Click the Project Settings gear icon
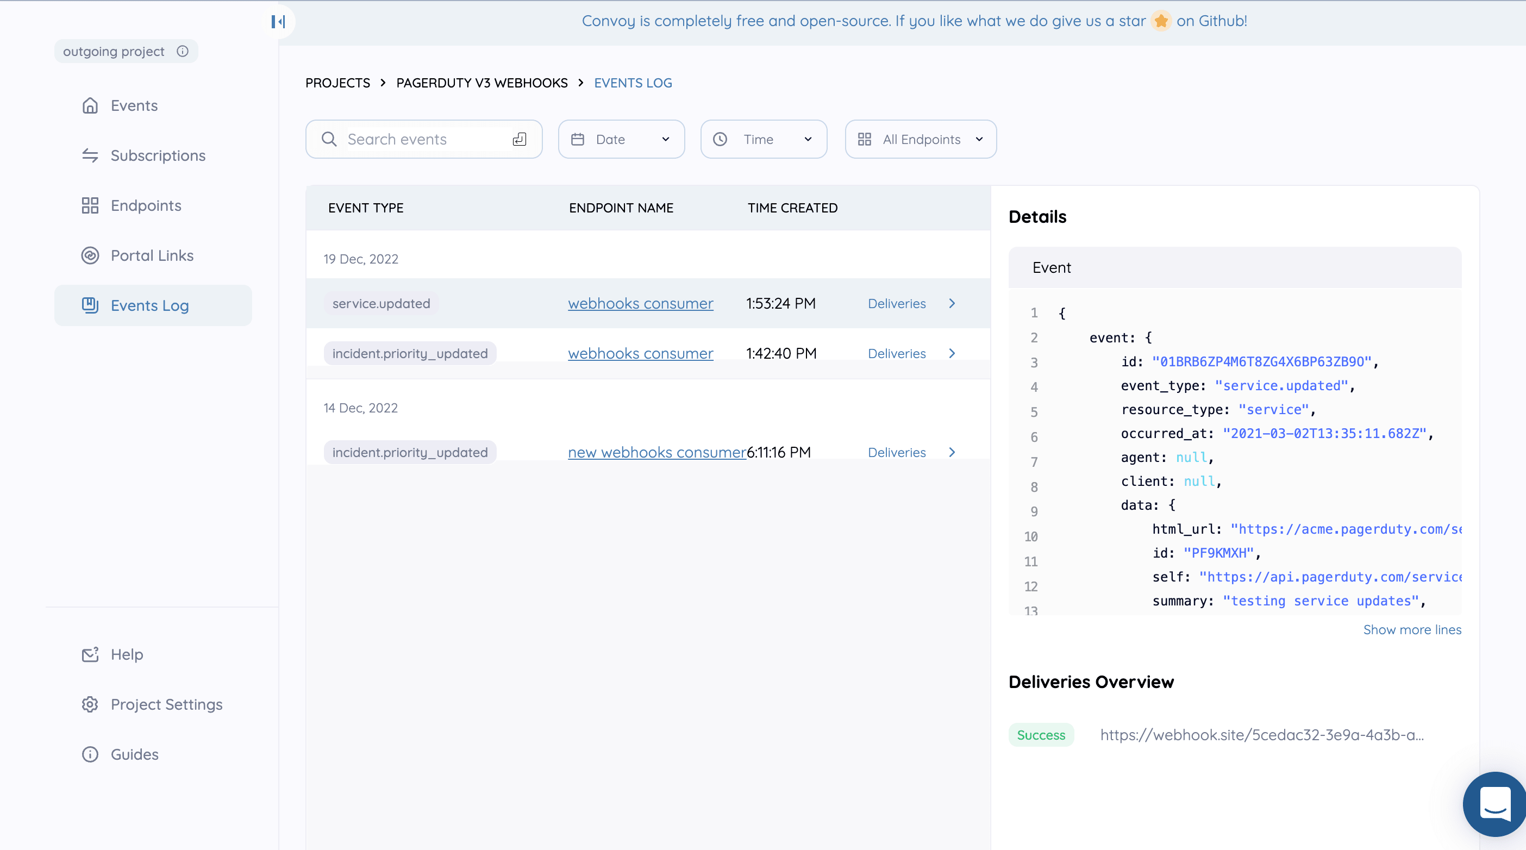The image size is (1526, 850). [x=90, y=704]
